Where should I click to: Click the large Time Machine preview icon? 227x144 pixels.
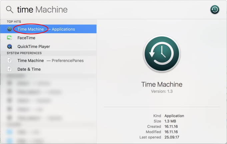pos(162,54)
